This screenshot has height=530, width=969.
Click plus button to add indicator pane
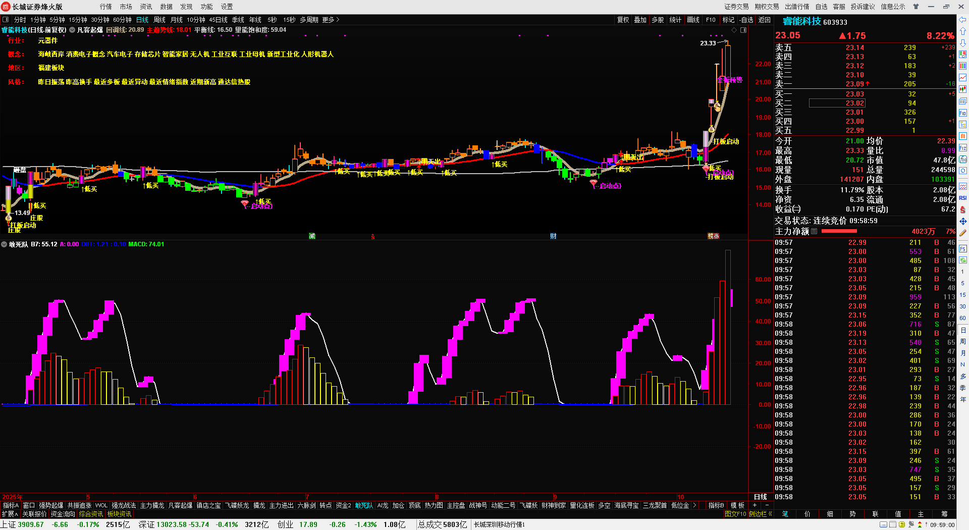point(755,505)
